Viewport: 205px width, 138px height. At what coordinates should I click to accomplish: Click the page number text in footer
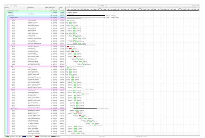pyautogui.click(x=102, y=137)
